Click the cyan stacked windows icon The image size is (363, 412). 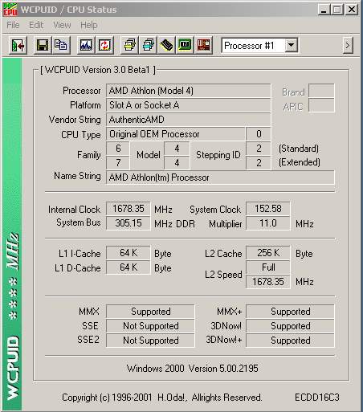(x=149, y=45)
